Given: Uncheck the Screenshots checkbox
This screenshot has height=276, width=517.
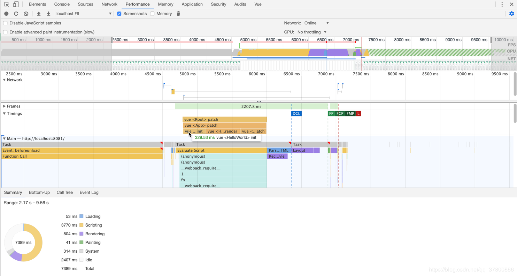Looking at the screenshot, I should coord(119,14).
